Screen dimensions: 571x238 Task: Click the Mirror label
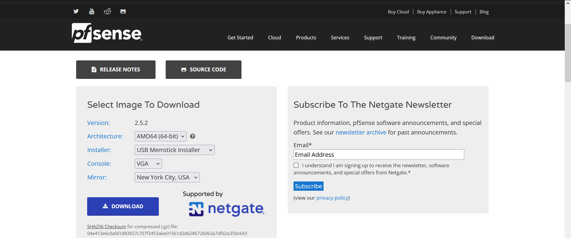coord(97,177)
